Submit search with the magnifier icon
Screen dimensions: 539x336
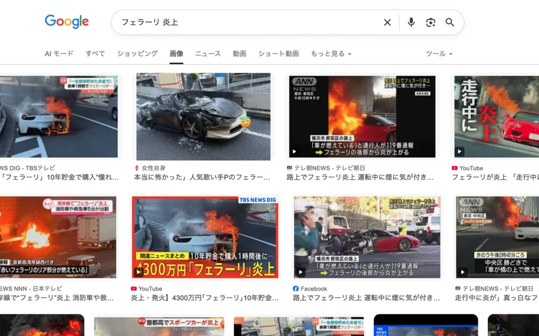tap(450, 22)
